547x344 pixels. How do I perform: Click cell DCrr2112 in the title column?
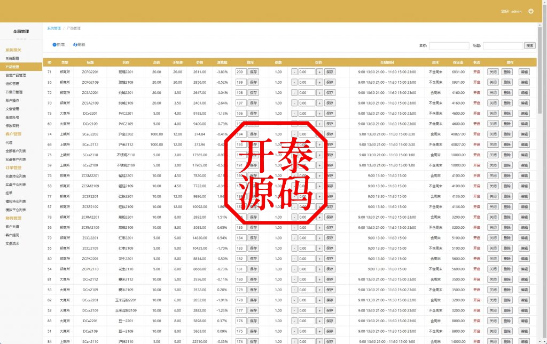pos(90,279)
